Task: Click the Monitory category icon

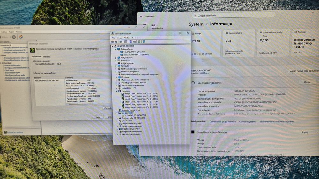Action: coord(119,77)
